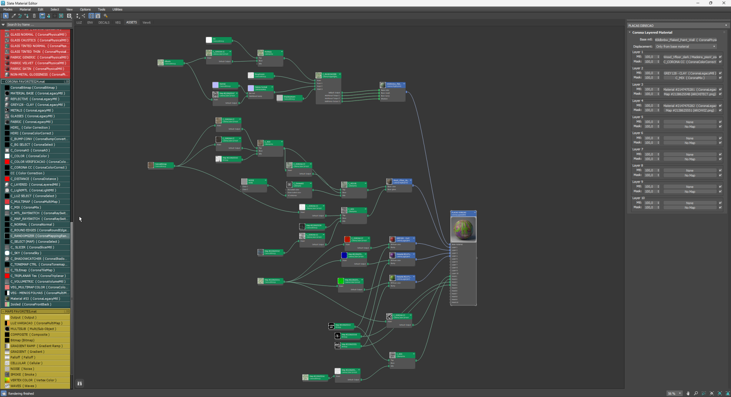Click Pan to Selected icon
The image size is (731, 397).
pyautogui.click(x=727, y=393)
